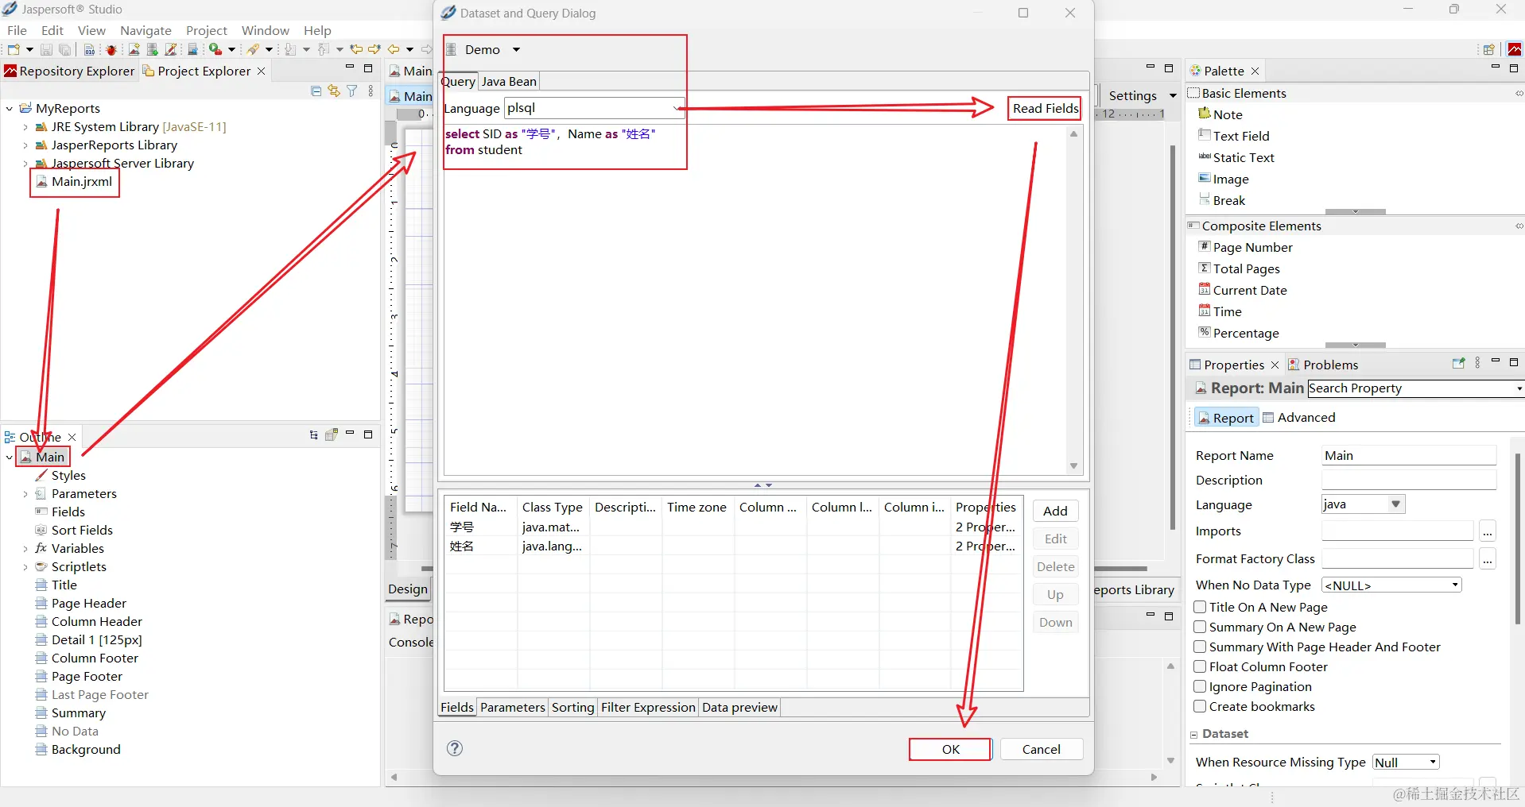Click the Description input field in Properties
The height and width of the screenshot is (807, 1525).
click(1409, 480)
